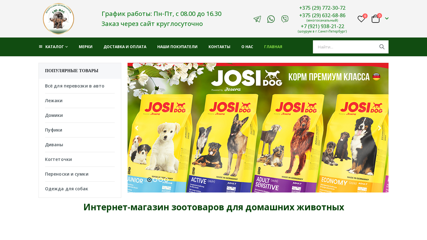Image resolution: width=427 pixels, height=240 pixels.
Task: Open the wishlist heart icon
Action: click(x=361, y=19)
